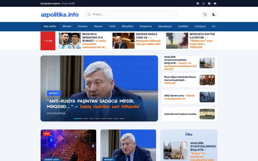The width and height of the screenshot is (258, 161).
Task: Click the XƏBƏR LENTİ badge
Action: click(52, 159)
